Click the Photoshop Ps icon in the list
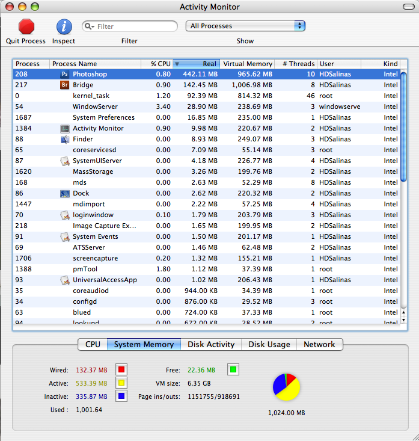 (x=65, y=74)
